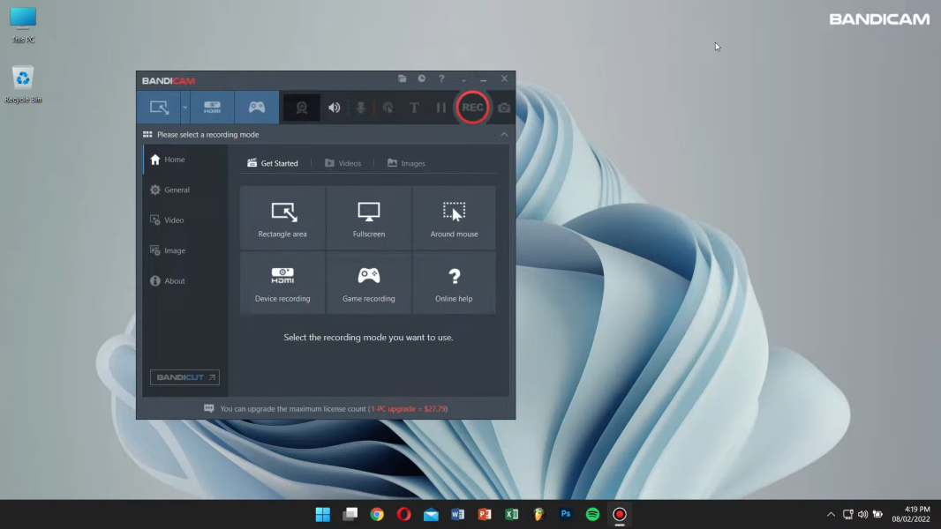
Task: Collapse the recording mode panel chevron
Action: 504,135
